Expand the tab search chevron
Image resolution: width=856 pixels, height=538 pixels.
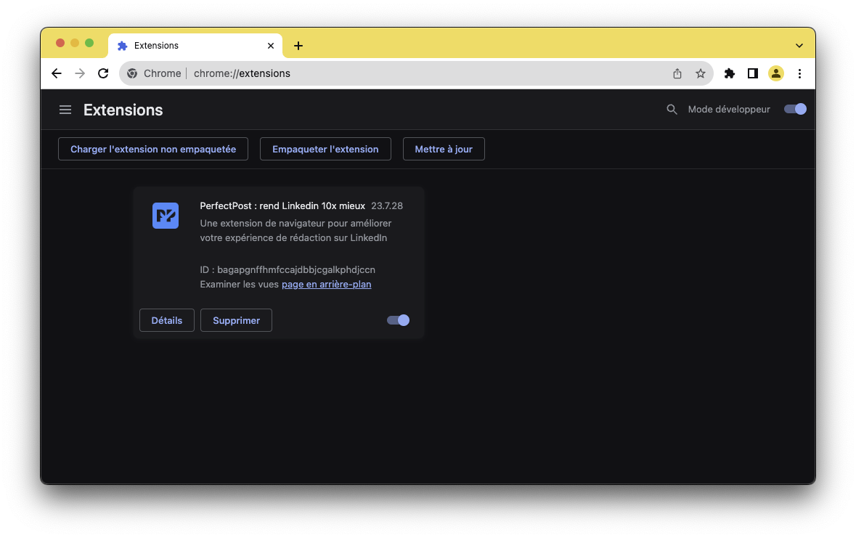click(x=799, y=46)
